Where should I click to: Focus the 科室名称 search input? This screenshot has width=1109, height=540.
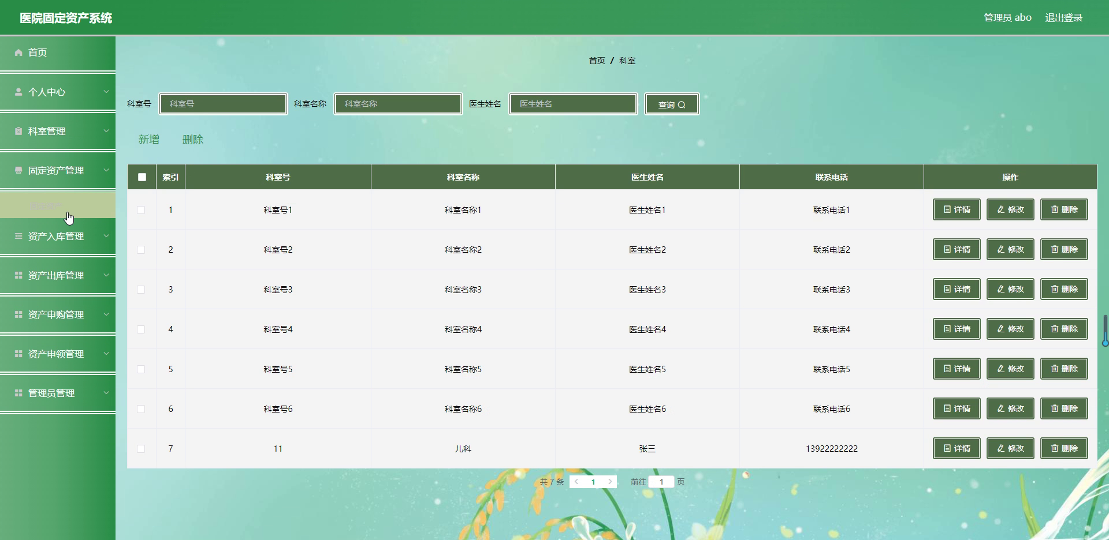[398, 104]
